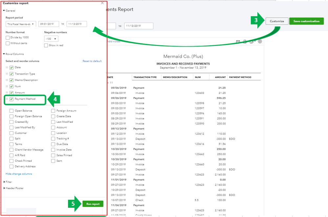Screen dimensions: 328x217
Task: Uncheck the Date column checkbox
Action: 11,68
